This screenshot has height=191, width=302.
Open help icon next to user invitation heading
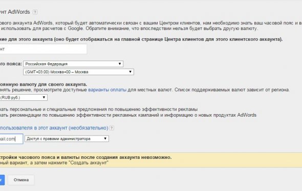[x=112, y=128]
